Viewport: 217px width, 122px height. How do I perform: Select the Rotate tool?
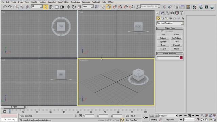[74, 7]
